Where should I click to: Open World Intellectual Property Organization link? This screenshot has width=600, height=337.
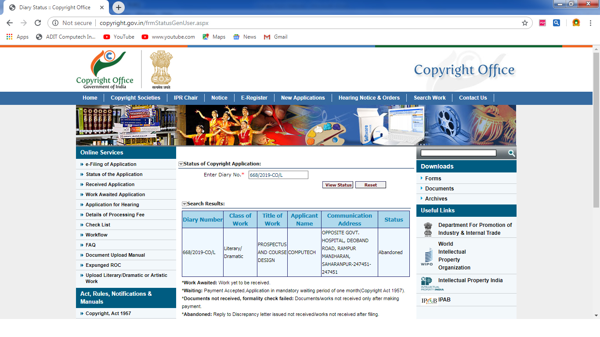[454, 256]
